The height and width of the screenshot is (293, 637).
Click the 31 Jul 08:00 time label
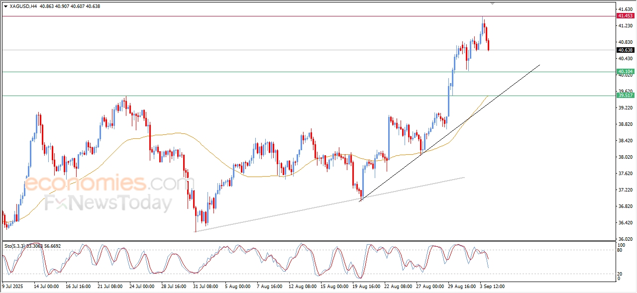206,287
